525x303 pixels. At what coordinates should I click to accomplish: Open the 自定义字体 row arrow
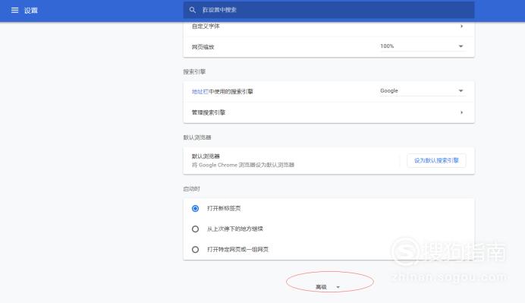point(462,26)
